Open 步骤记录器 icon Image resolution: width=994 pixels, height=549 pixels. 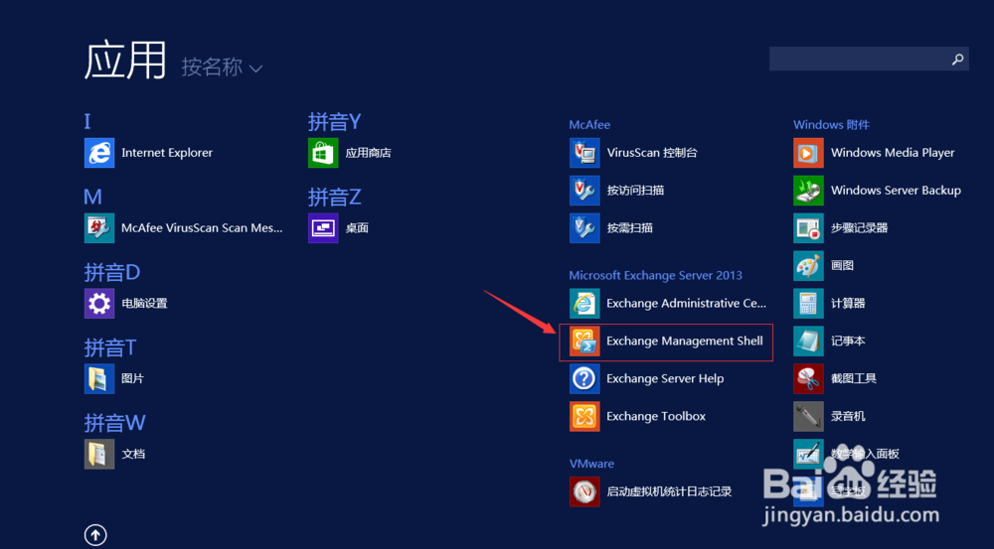point(808,228)
